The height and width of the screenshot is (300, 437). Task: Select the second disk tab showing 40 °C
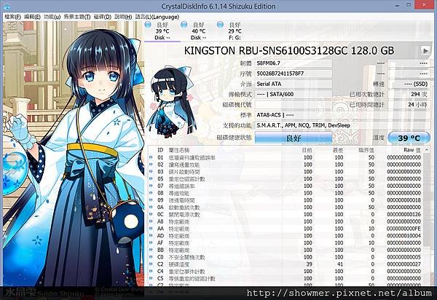[198, 31]
